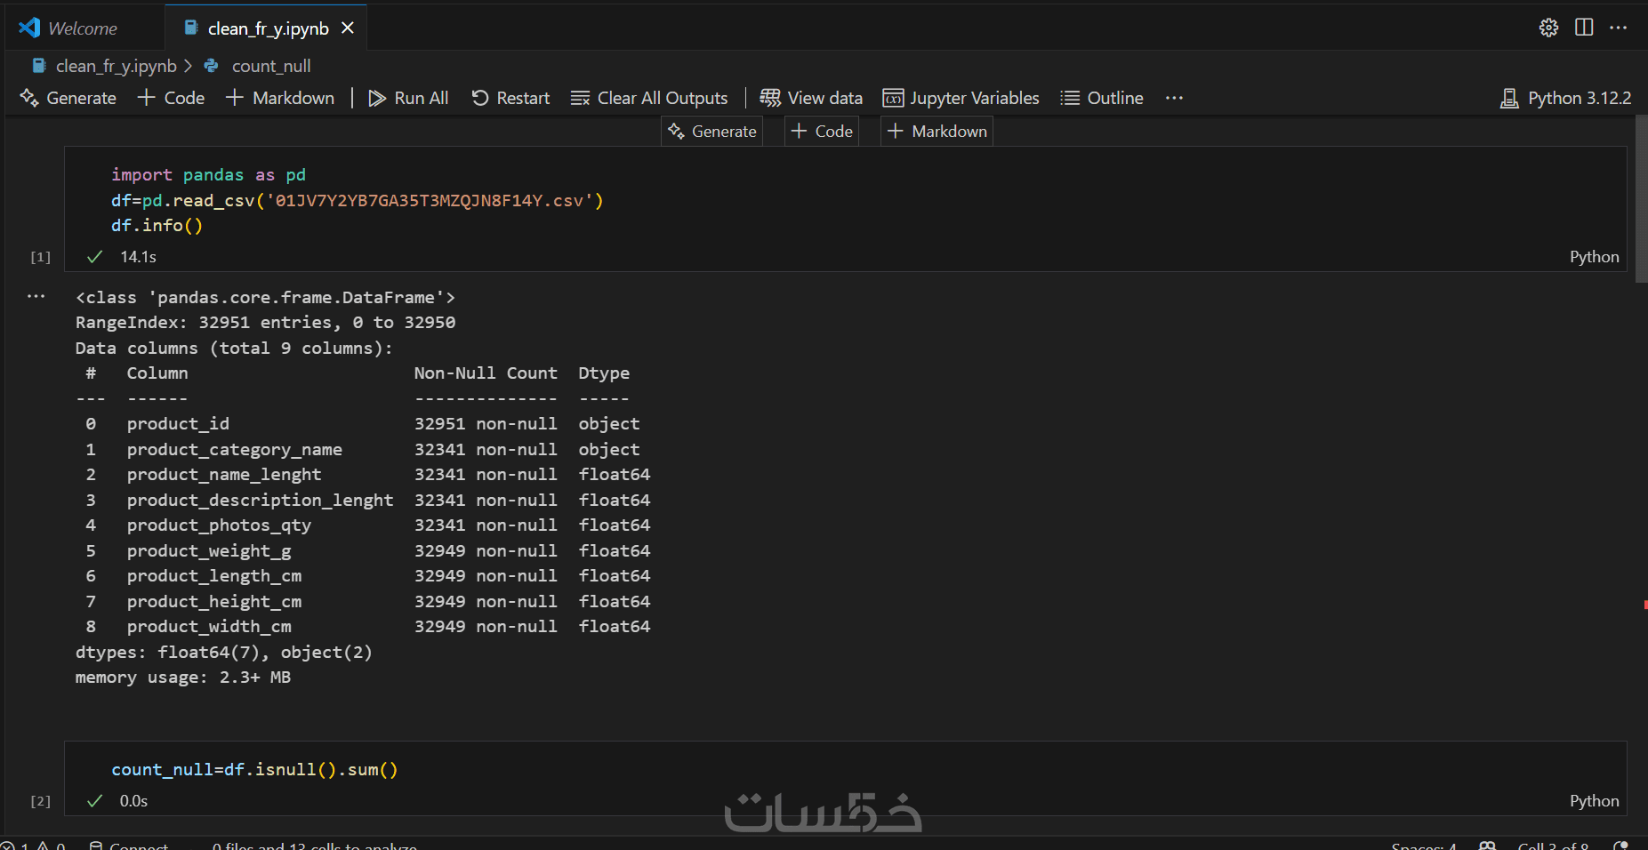Click count_null in the breadcrumb

[x=270, y=66]
